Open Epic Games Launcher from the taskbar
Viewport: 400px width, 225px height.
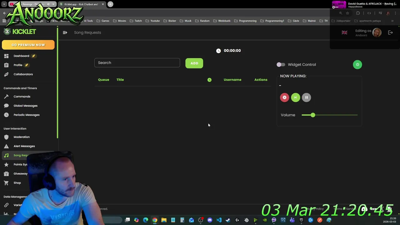tap(301, 220)
